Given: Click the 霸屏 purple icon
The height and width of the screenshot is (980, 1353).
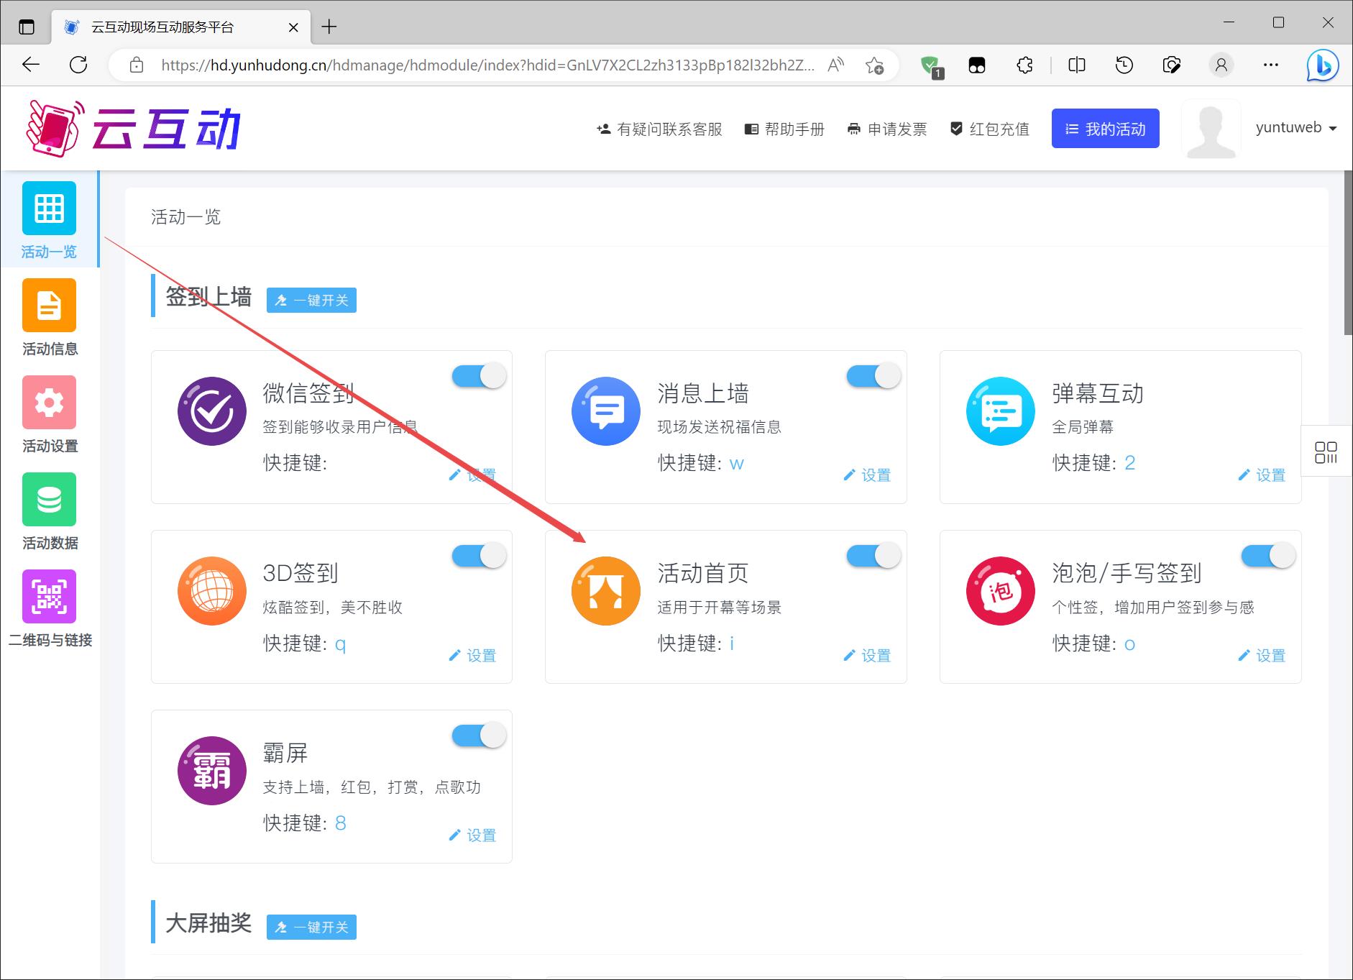Looking at the screenshot, I should pos(212,771).
